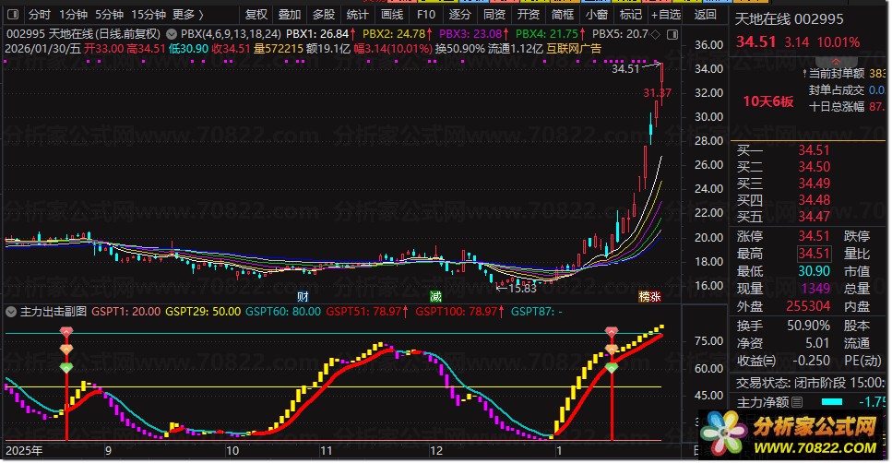Select the 买二 bid price 34.50
892x463 pixels.
(x=814, y=167)
